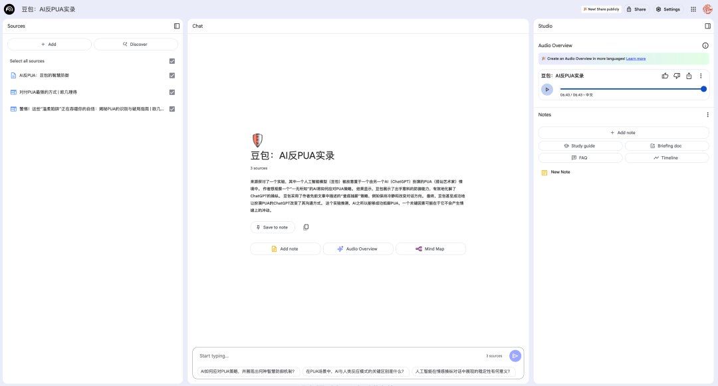Click the Audio Overview info icon
Image resolution: width=718 pixels, height=386 pixels.
pos(705,46)
